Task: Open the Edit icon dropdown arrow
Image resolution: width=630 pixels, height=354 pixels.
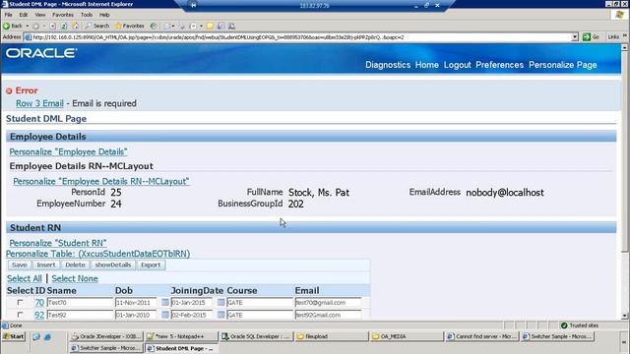Action: pos(201,27)
